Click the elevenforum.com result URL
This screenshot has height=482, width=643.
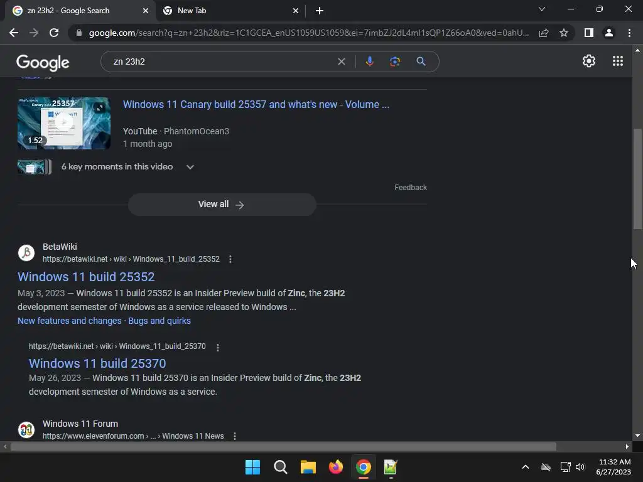tap(133, 436)
